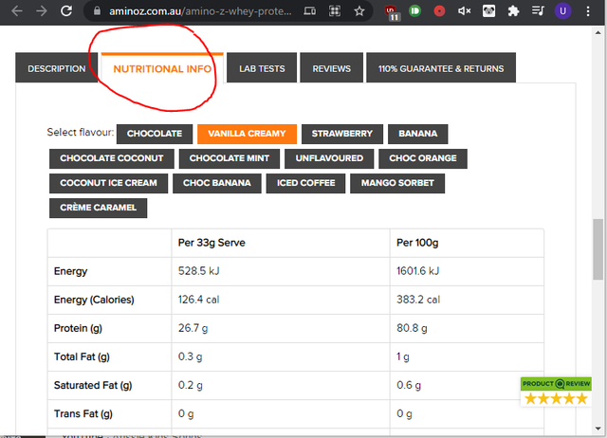
Task: Click the padlock site info icon
Action: point(97,10)
